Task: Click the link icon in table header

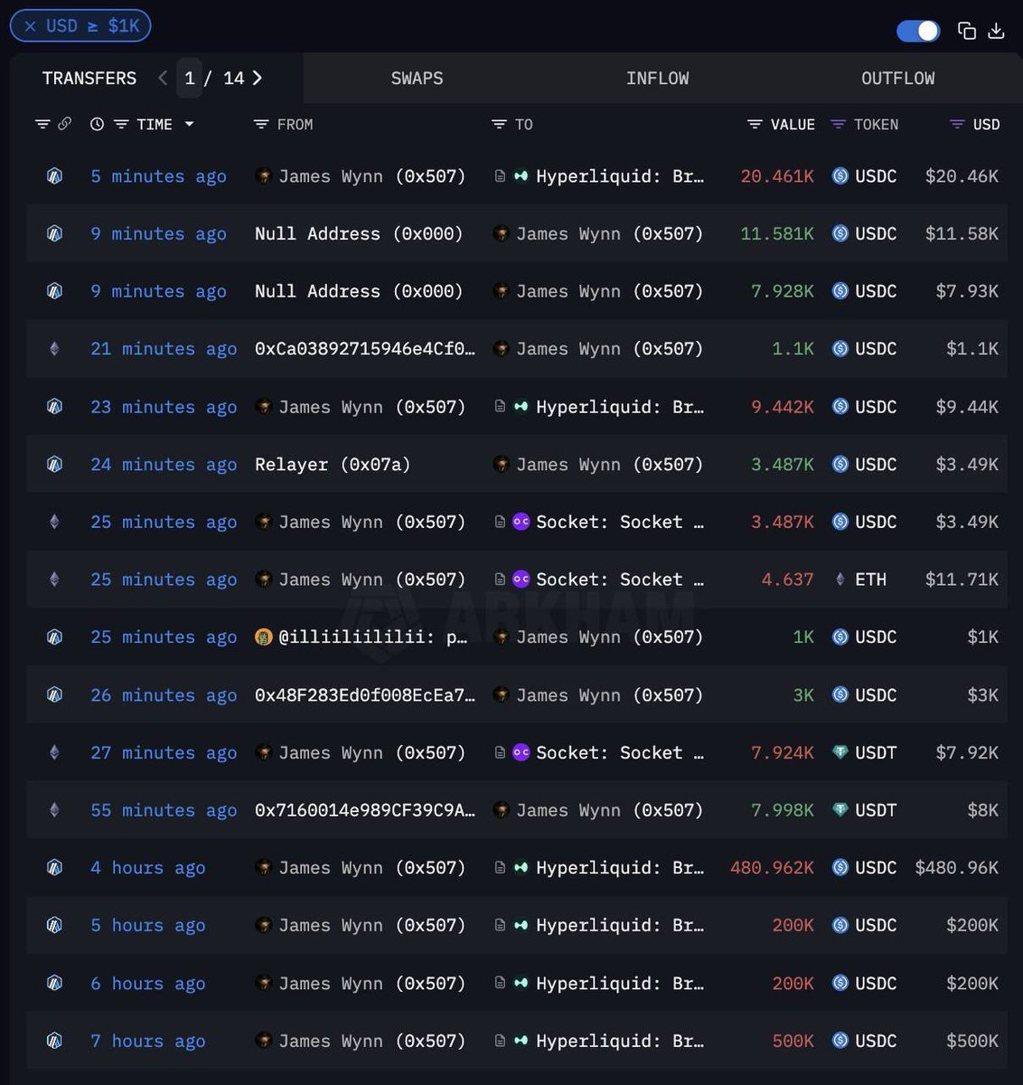Action: tap(64, 124)
